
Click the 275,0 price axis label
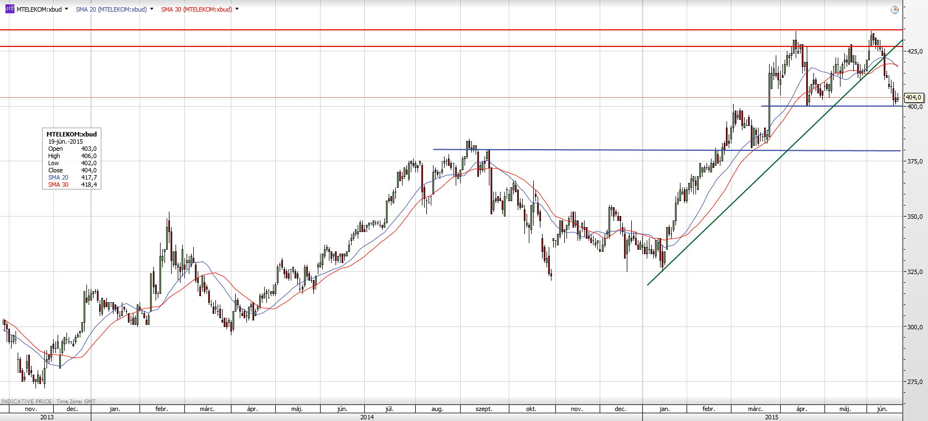pos(915,382)
